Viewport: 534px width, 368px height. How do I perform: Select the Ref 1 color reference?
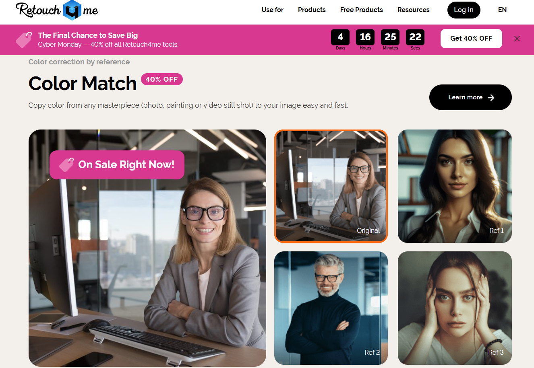click(x=455, y=186)
